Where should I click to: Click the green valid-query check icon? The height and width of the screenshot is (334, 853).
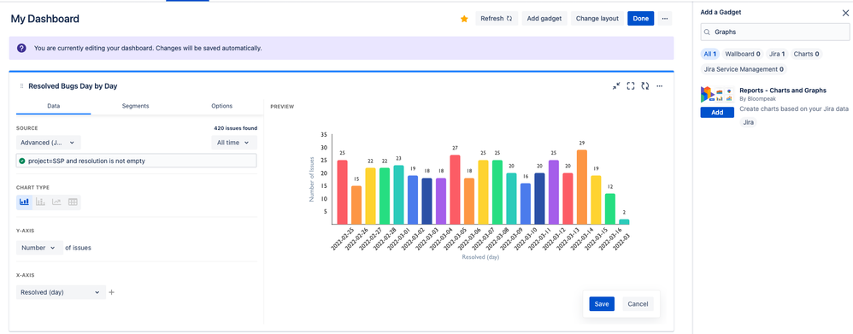pos(22,161)
